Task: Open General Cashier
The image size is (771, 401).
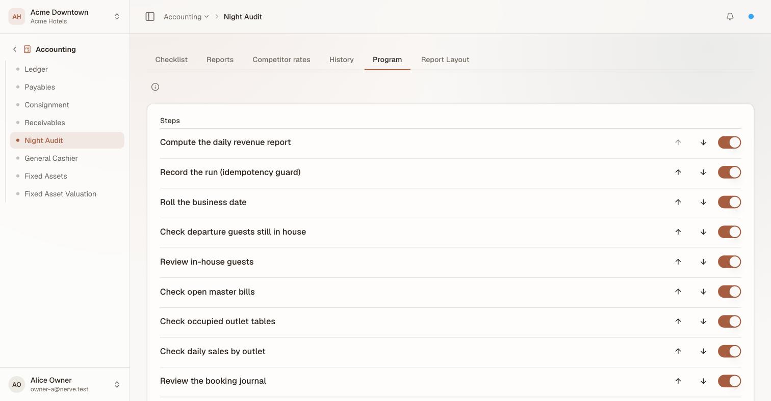Action: click(x=67, y=158)
